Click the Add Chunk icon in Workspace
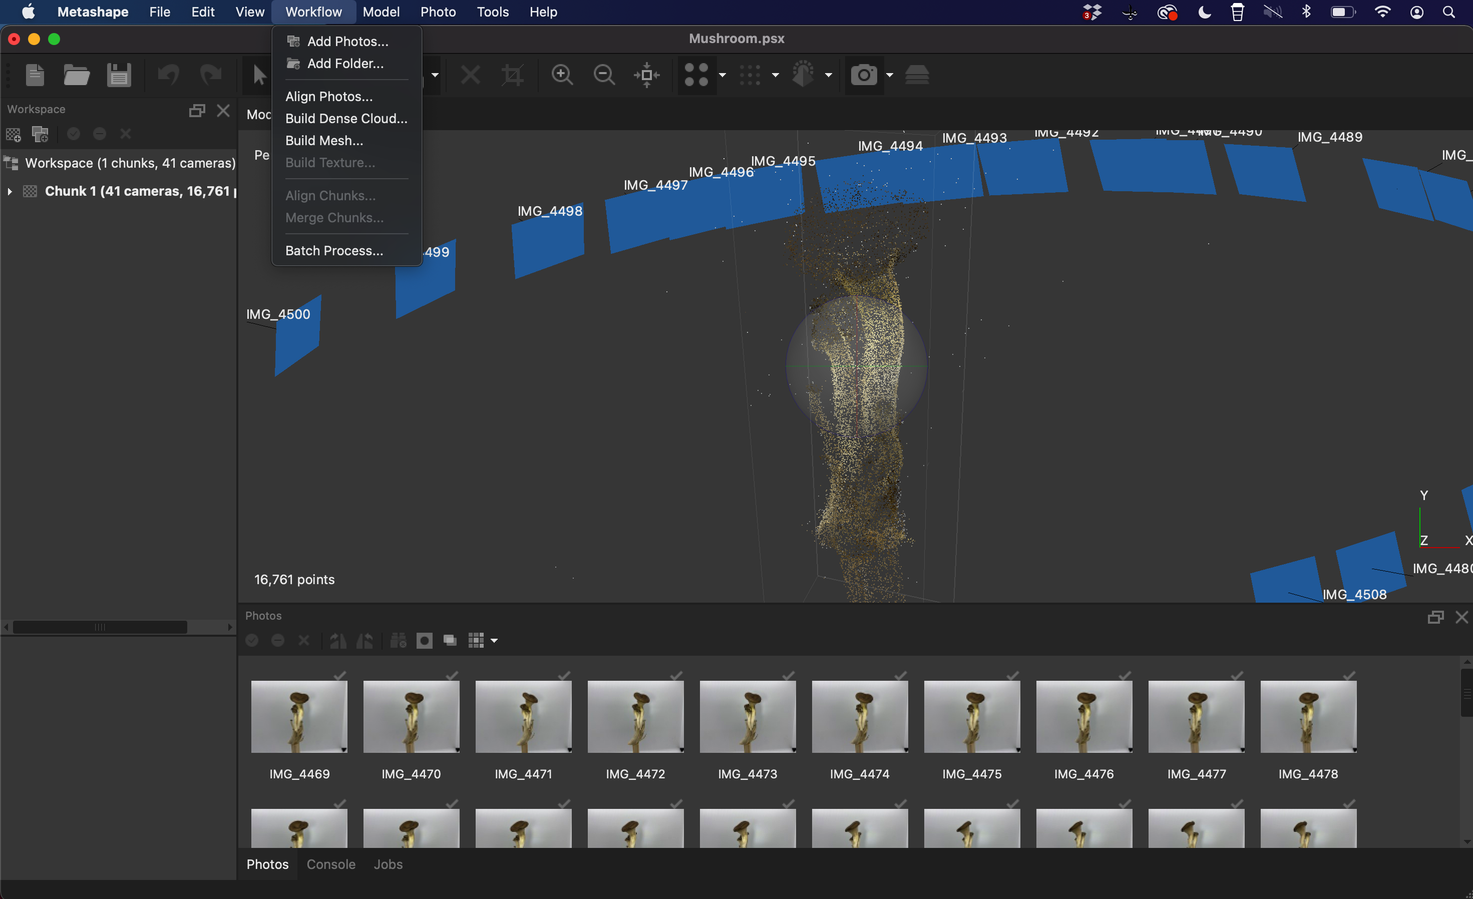The width and height of the screenshot is (1473, 899). pos(13,135)
